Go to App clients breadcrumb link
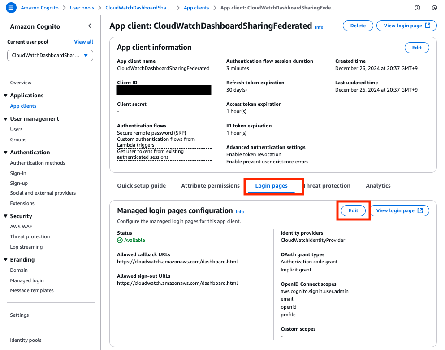Image resolution: width=445 pixels, height=350 pixels. tap(196, 8)
